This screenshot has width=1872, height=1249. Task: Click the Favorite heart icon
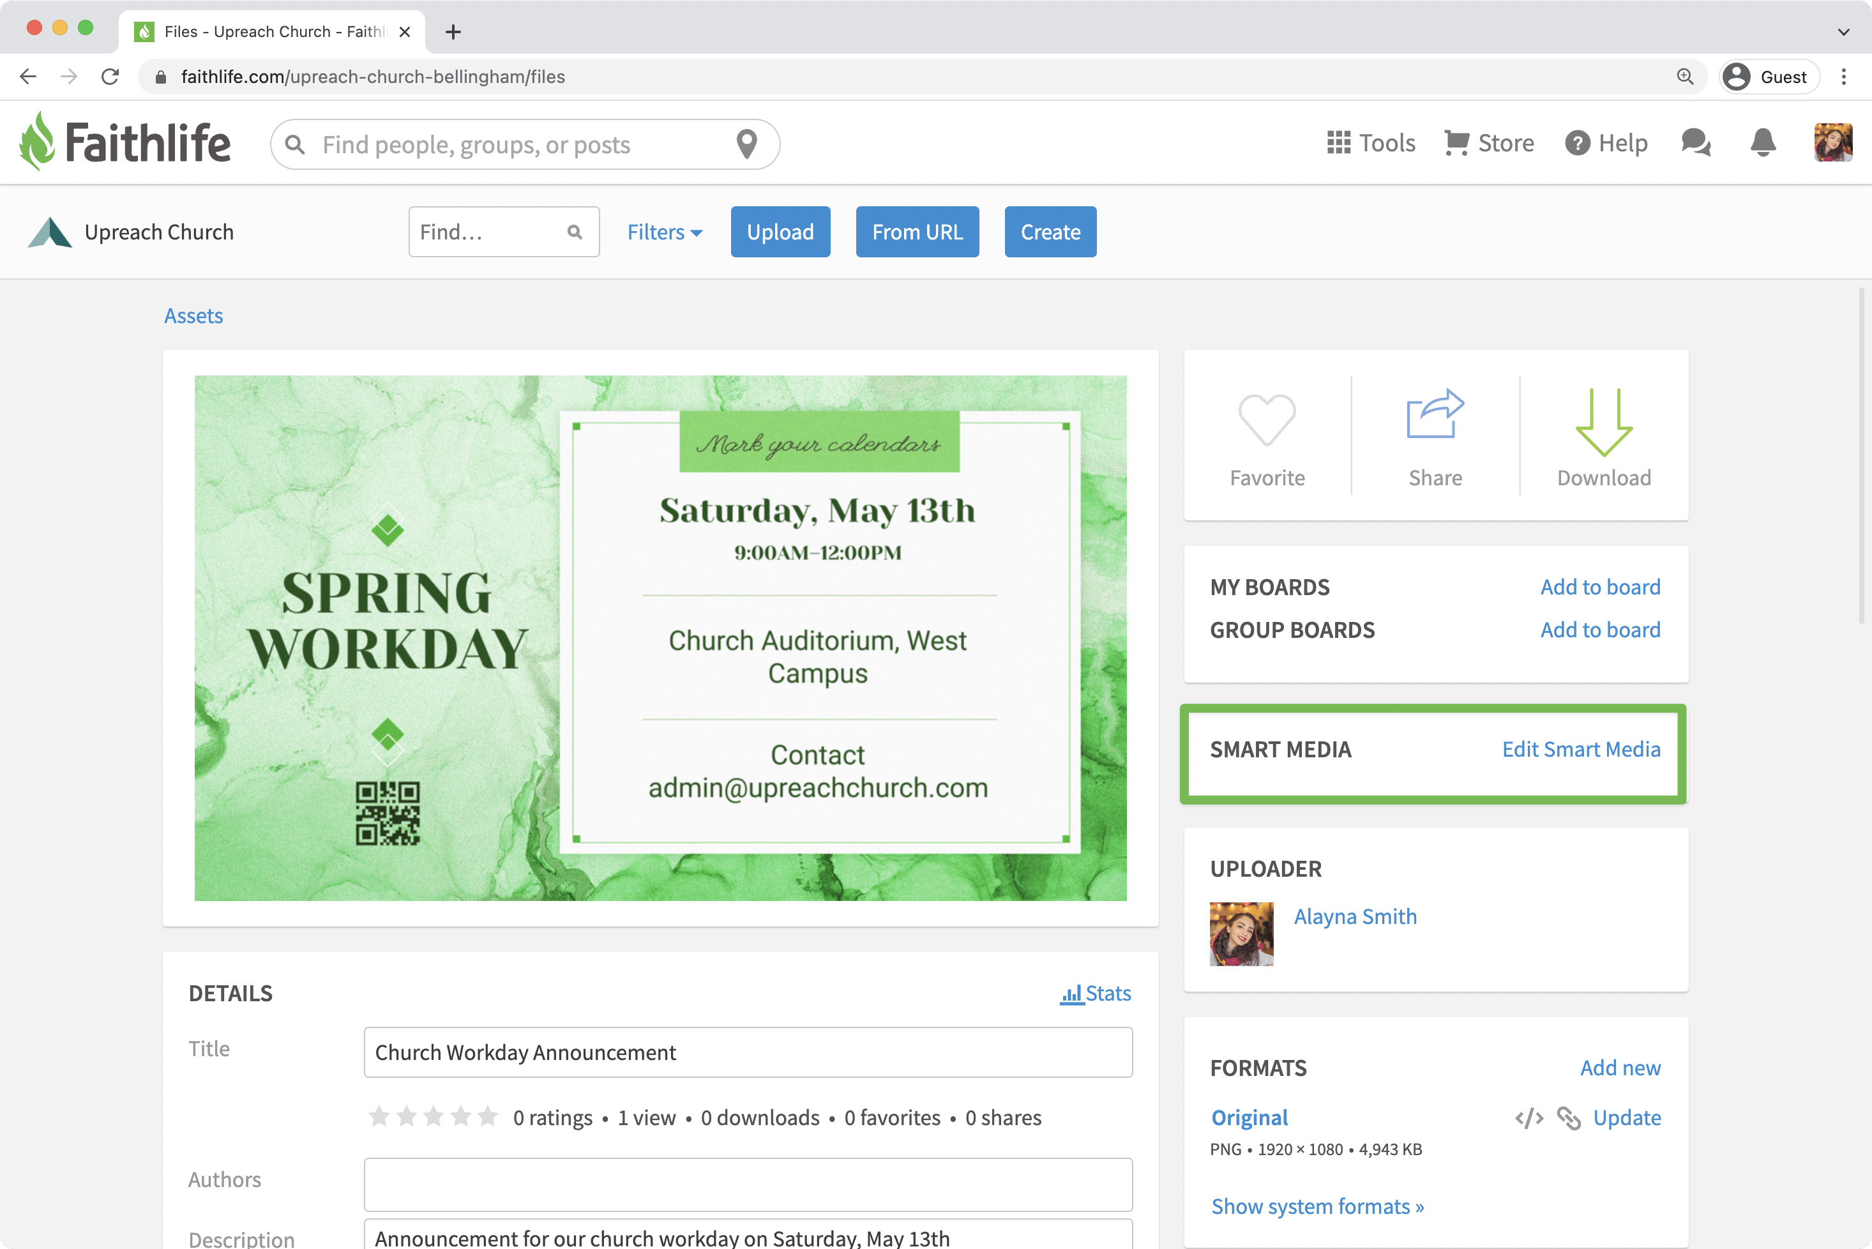coord(1267,420)
